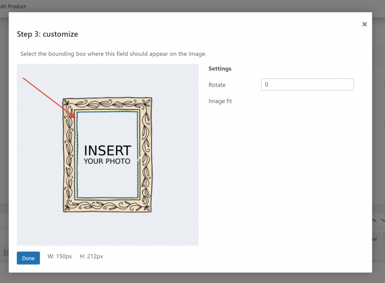Open the Image fit setting
Screen dimensions: 385x283
(220, 101)
